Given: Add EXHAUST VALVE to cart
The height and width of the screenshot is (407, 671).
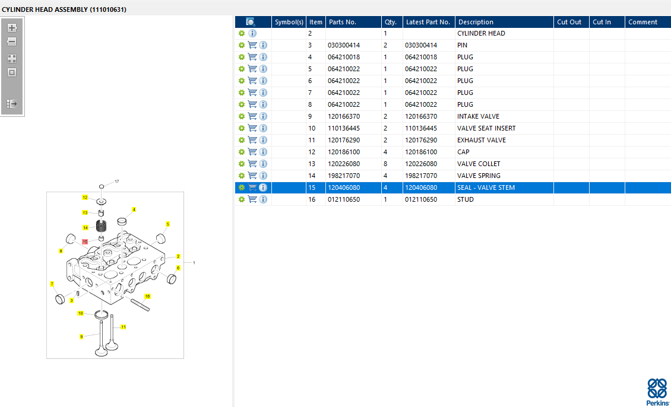Looking at the screenshot, I should coord(252,140).
